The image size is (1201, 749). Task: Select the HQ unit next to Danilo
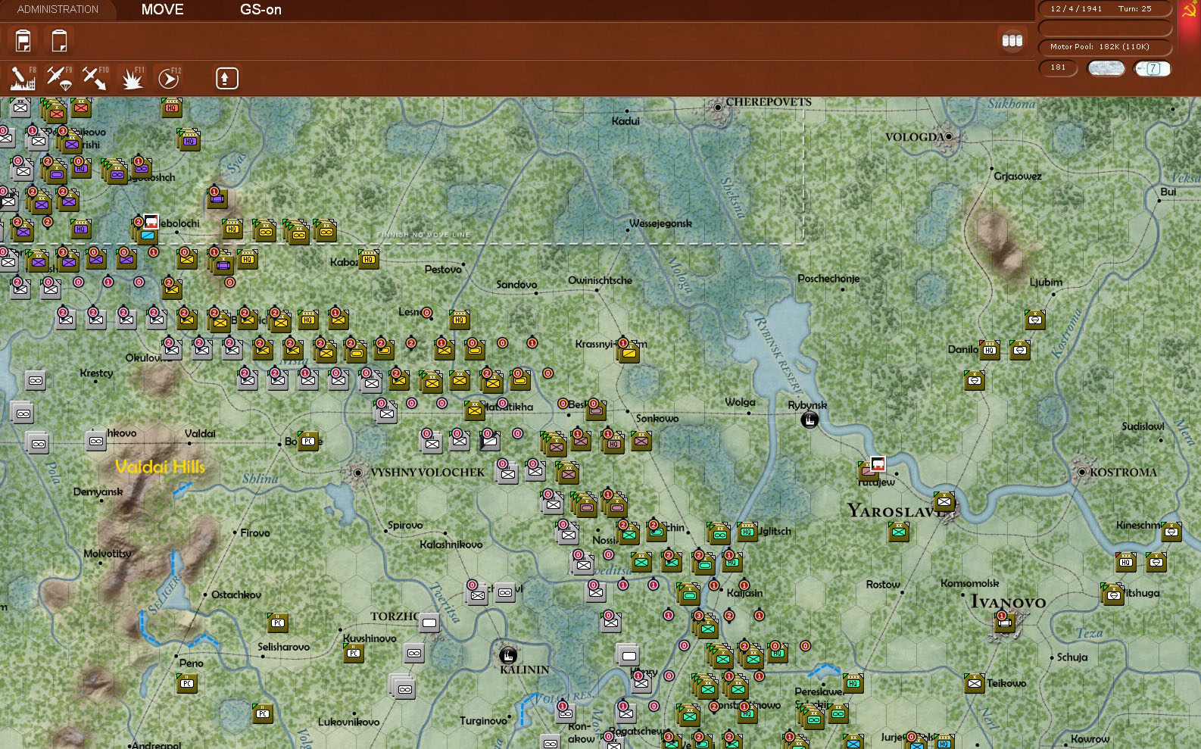tap(989, 350)
